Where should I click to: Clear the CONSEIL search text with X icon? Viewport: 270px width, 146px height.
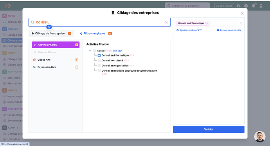pyautogui.click(x=166, y=23)
